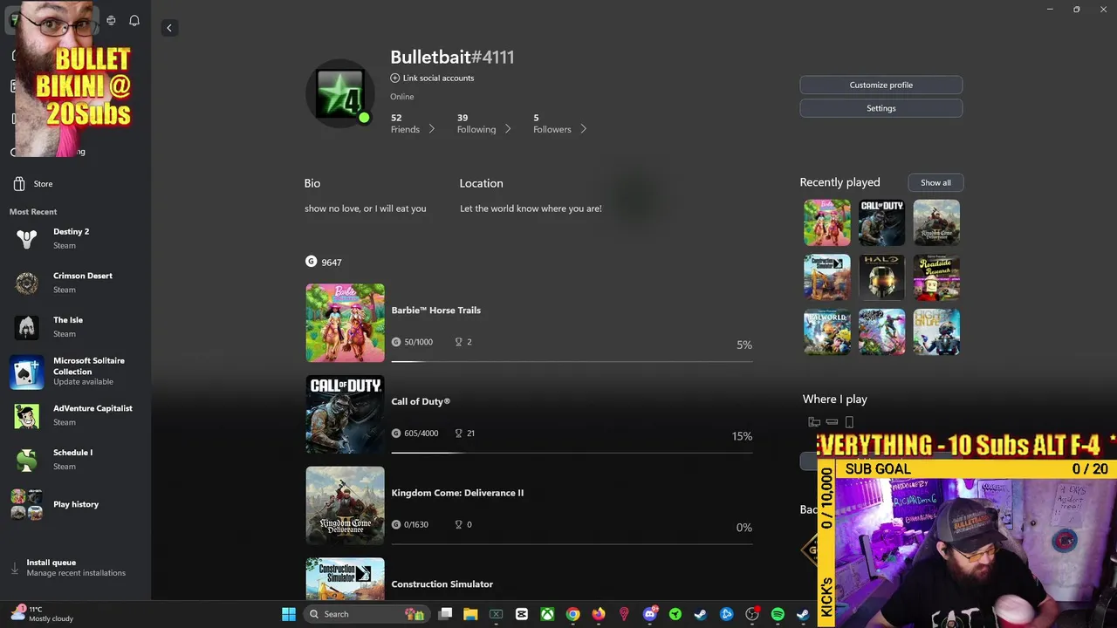
Task: Open the Xbox app taskbar icon
Action: pos(547,614)
